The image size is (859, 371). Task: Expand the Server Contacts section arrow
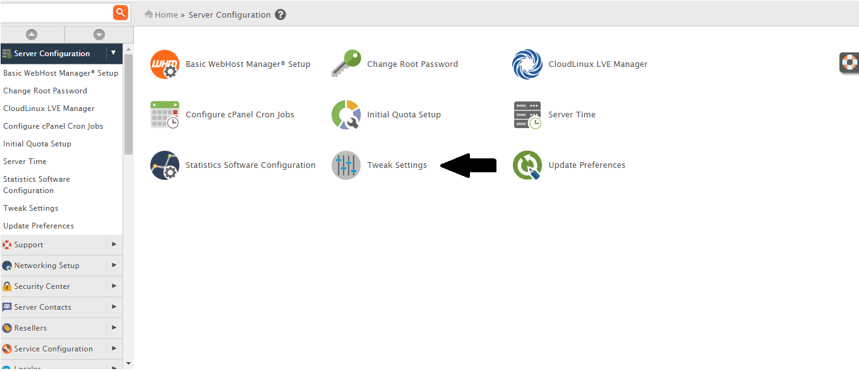click(114, 307)
